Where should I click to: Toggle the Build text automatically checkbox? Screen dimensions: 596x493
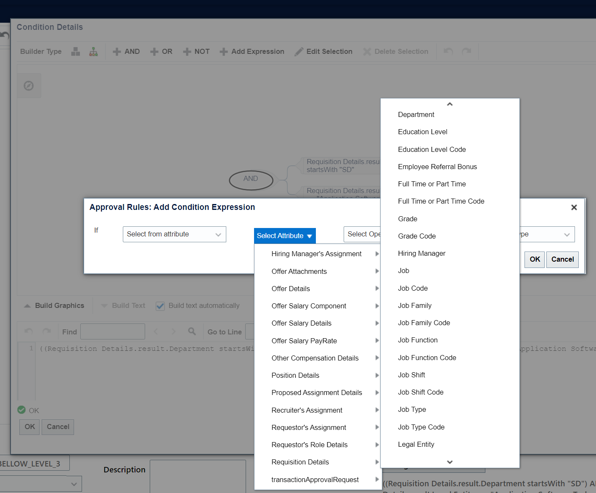(x=160, y=306)
